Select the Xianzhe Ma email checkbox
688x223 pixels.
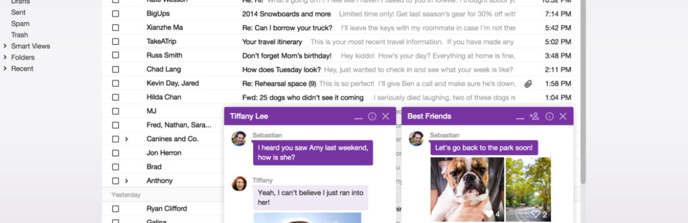115,28
